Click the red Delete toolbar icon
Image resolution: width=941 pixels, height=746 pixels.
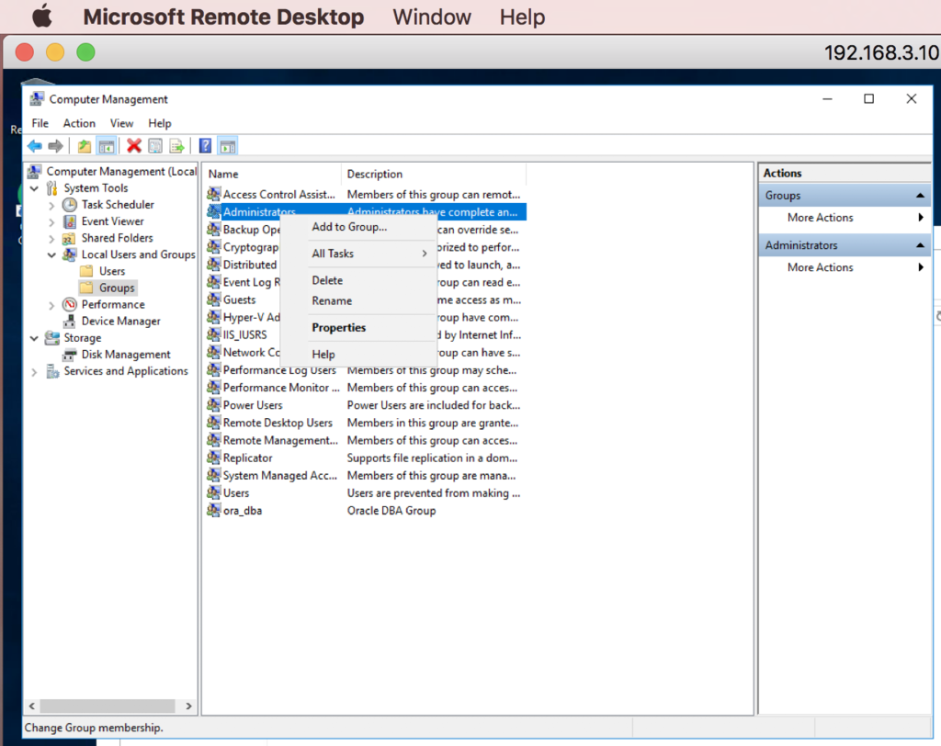[x=134, y=146]
